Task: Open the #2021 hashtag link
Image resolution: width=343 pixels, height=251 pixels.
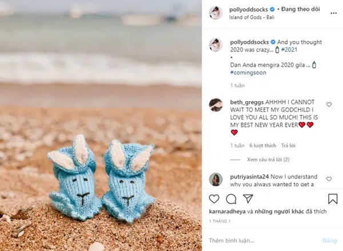Action: click(x=289, y=50)
